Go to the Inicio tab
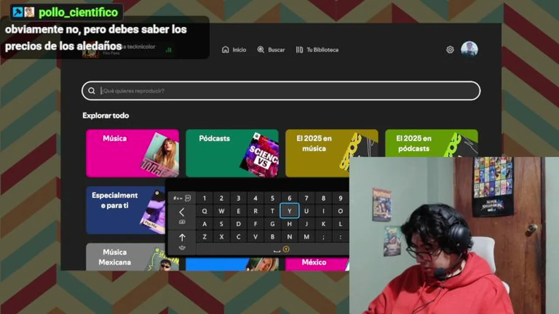Screen dimensions: 559x314 (x=234, y=50)
